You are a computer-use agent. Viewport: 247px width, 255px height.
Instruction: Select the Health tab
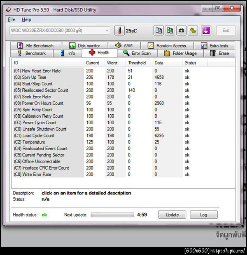point(99,53)
